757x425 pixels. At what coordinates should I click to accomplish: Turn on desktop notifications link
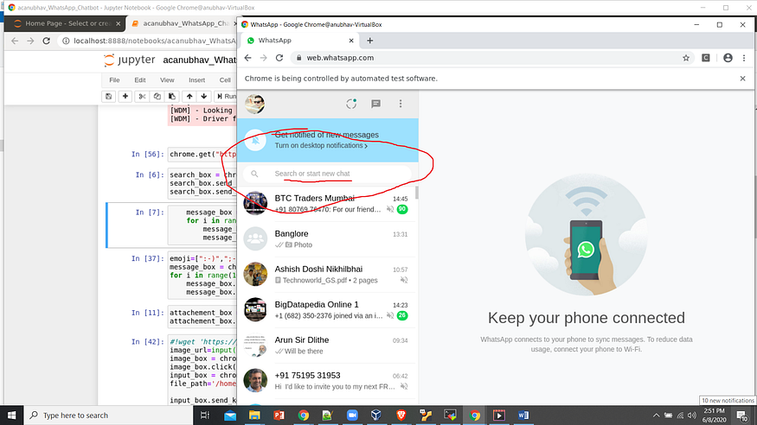(321, 145)
